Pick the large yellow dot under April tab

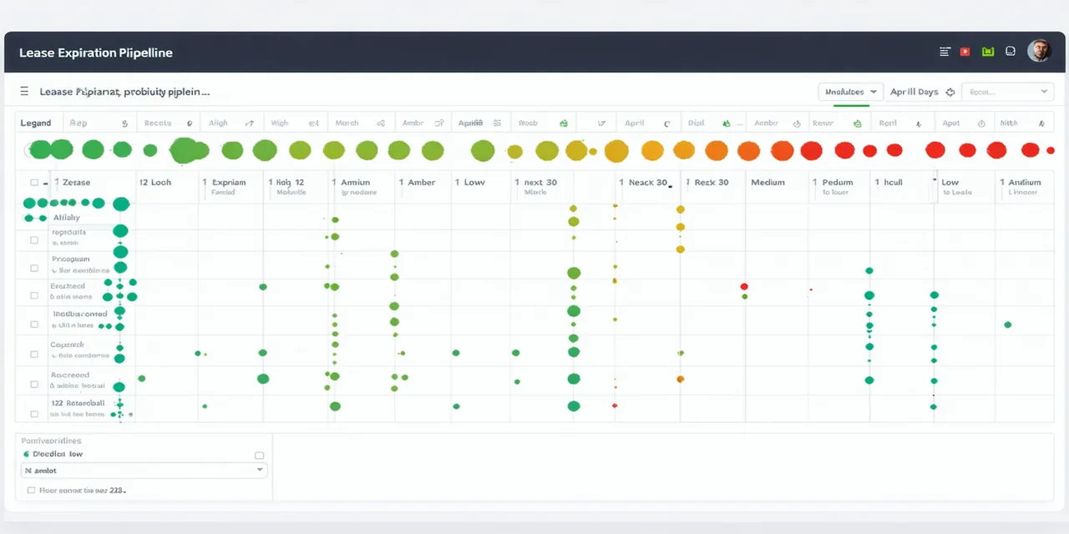[x=616, y=151]
